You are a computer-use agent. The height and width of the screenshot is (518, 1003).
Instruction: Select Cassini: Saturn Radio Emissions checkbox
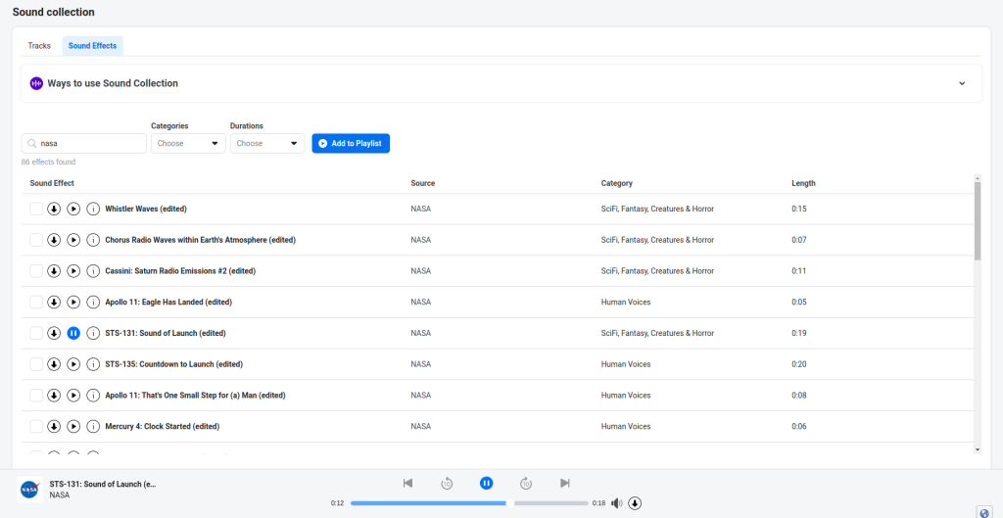pos(36,270)
